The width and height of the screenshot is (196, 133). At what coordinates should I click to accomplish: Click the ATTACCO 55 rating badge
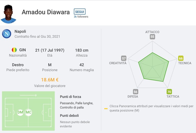tap(152, 37)
